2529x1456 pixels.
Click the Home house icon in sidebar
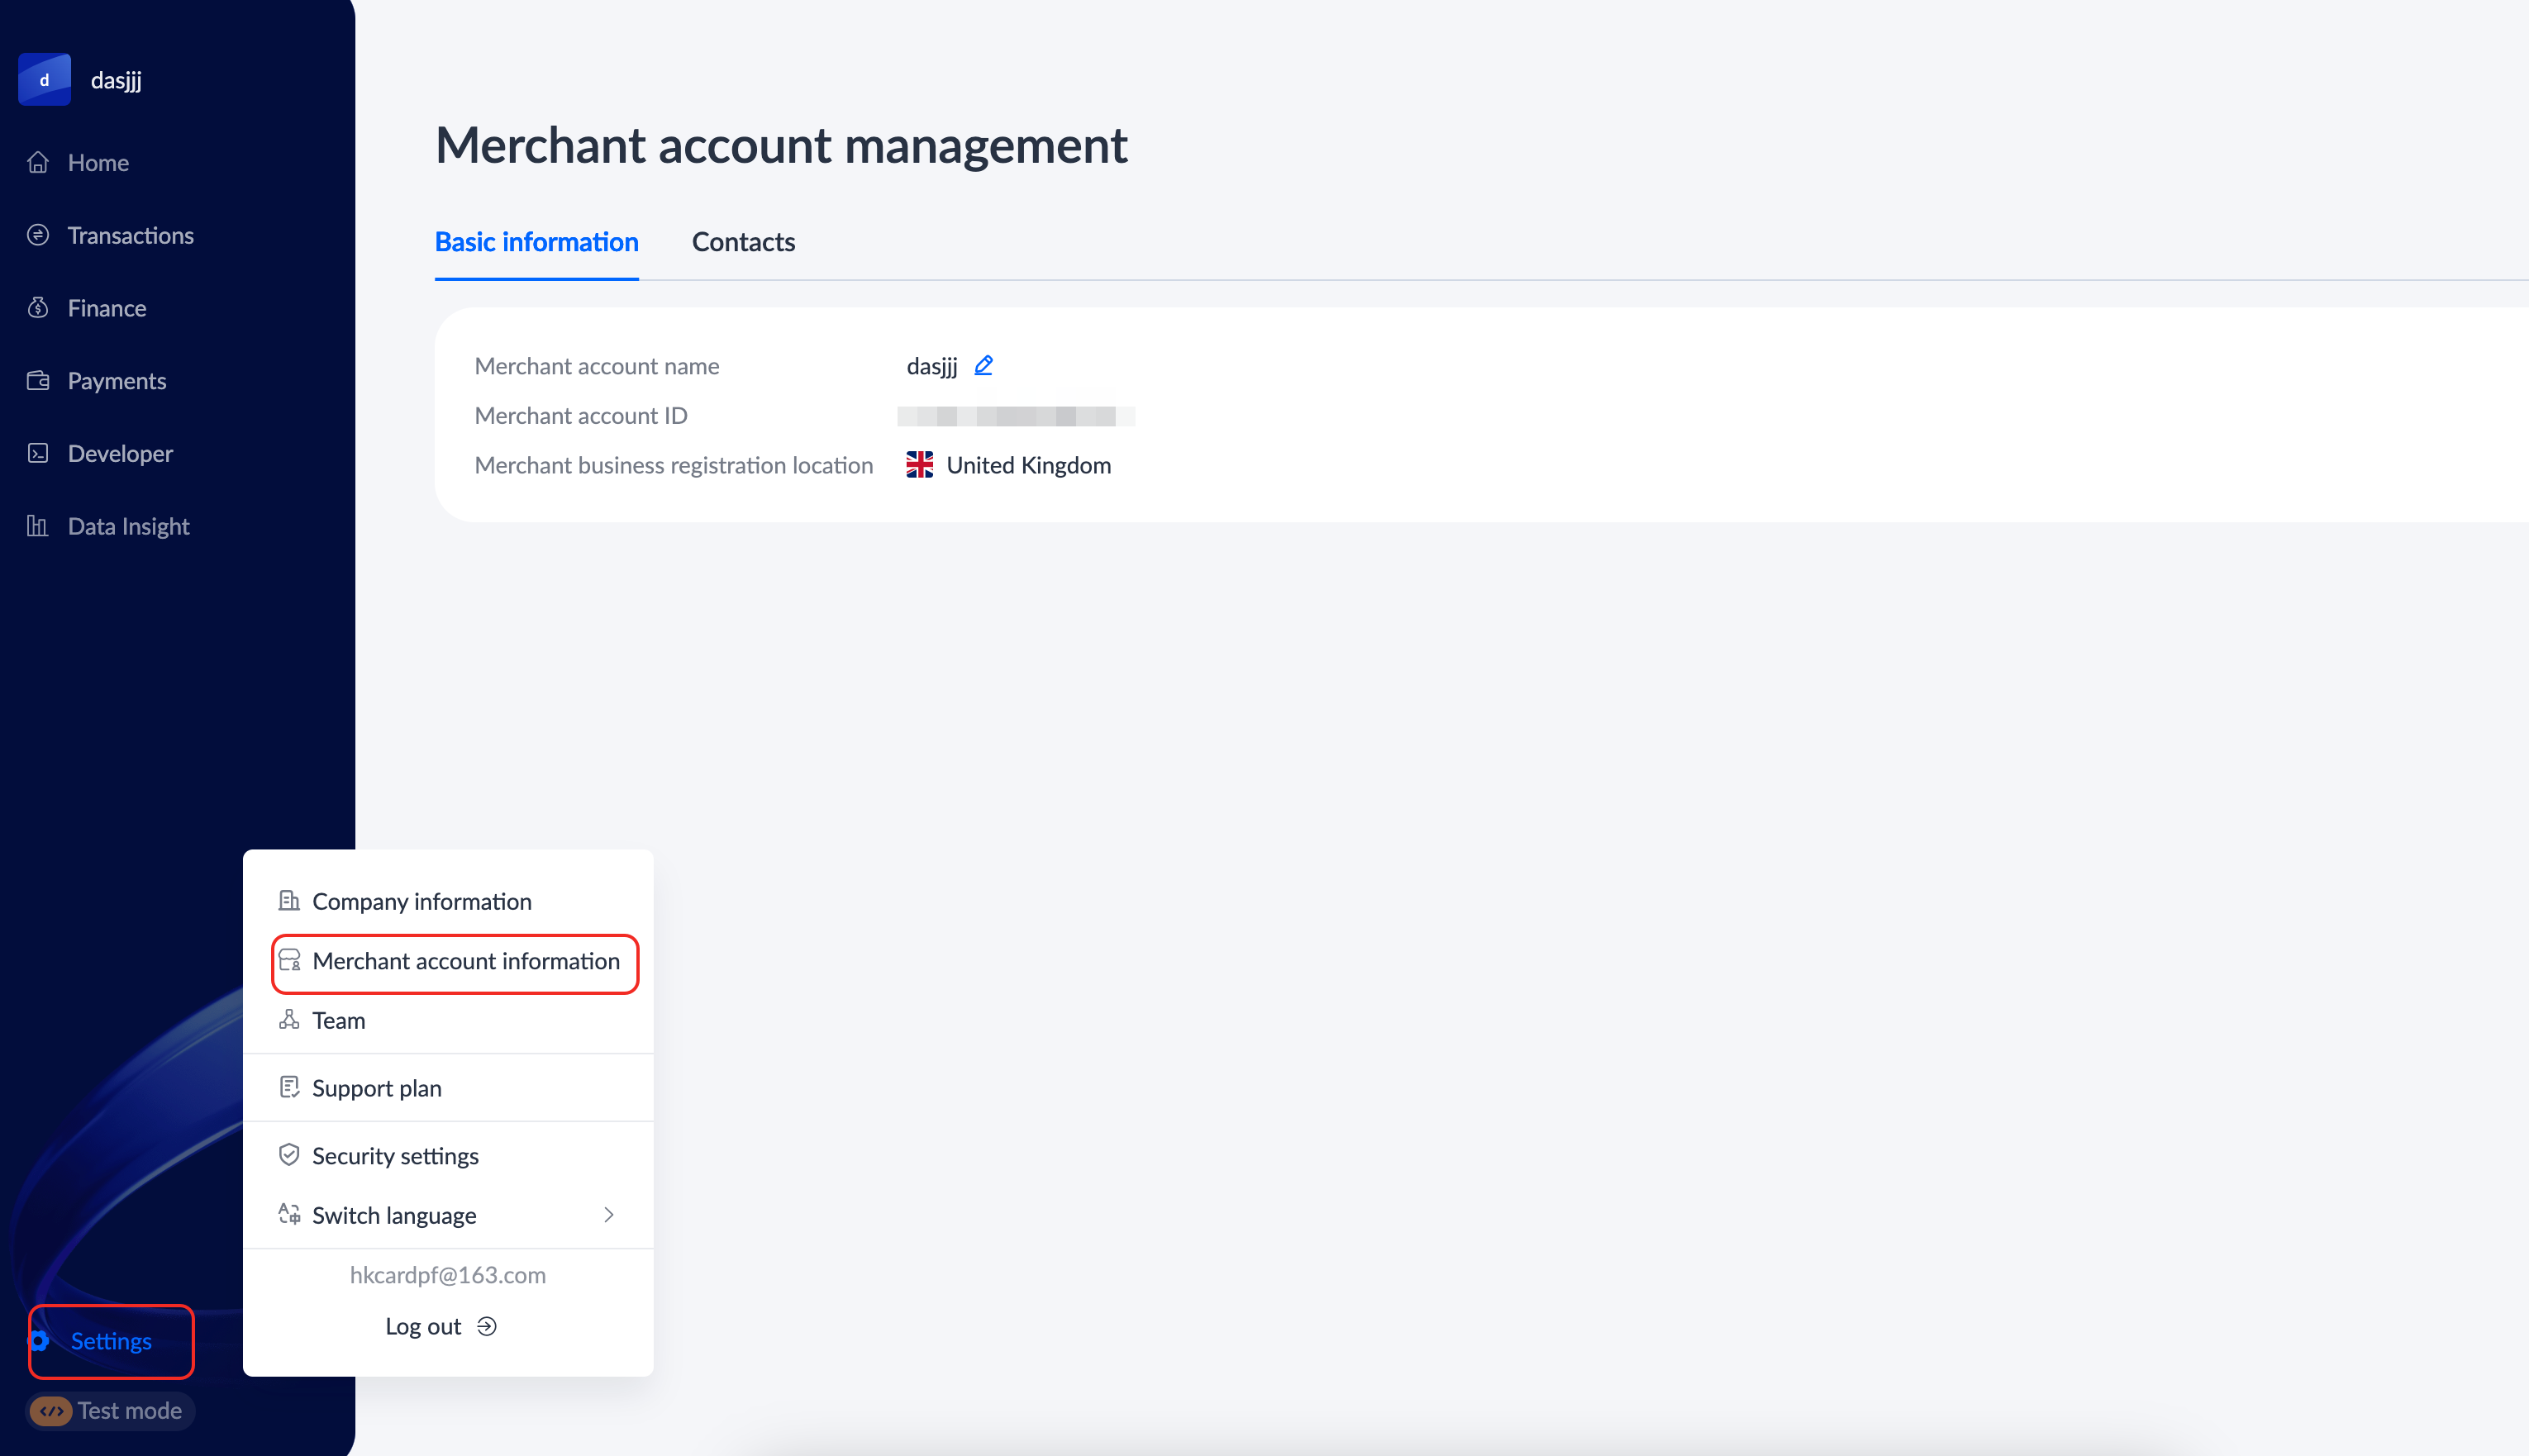pos(38,162)
